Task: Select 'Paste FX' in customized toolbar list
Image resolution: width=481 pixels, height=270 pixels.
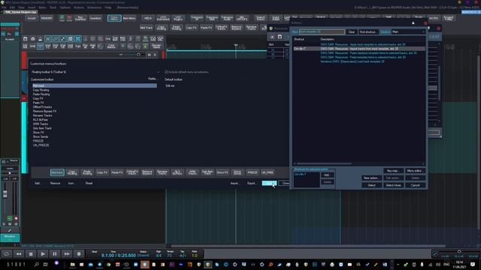Action: tap(38, 103)
